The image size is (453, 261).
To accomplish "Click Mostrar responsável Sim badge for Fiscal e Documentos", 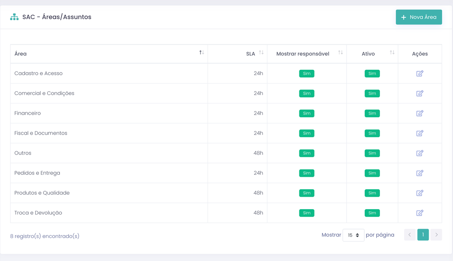I will [307, 133].
